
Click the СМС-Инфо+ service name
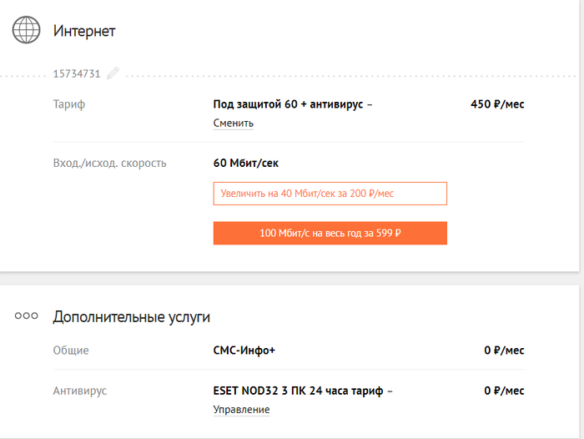tap(244, 351)
